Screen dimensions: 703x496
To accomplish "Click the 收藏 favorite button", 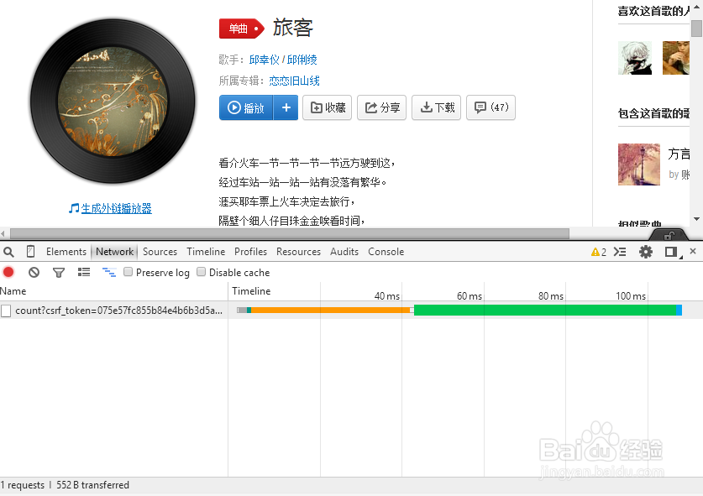I will (328, 107).
